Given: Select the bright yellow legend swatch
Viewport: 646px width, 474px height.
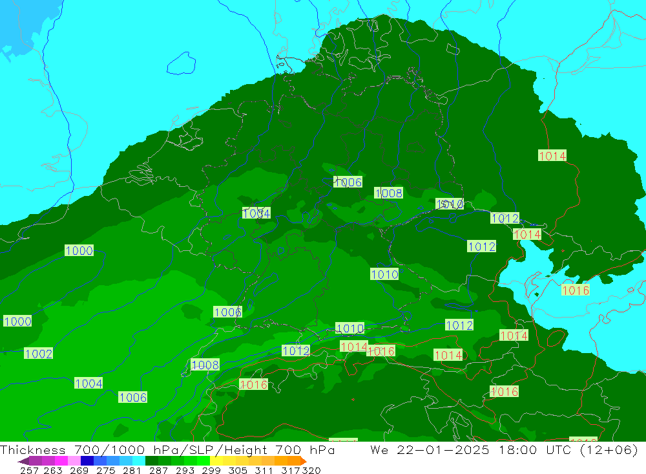Looking at the screenshot, I should [x=216, y=461].
